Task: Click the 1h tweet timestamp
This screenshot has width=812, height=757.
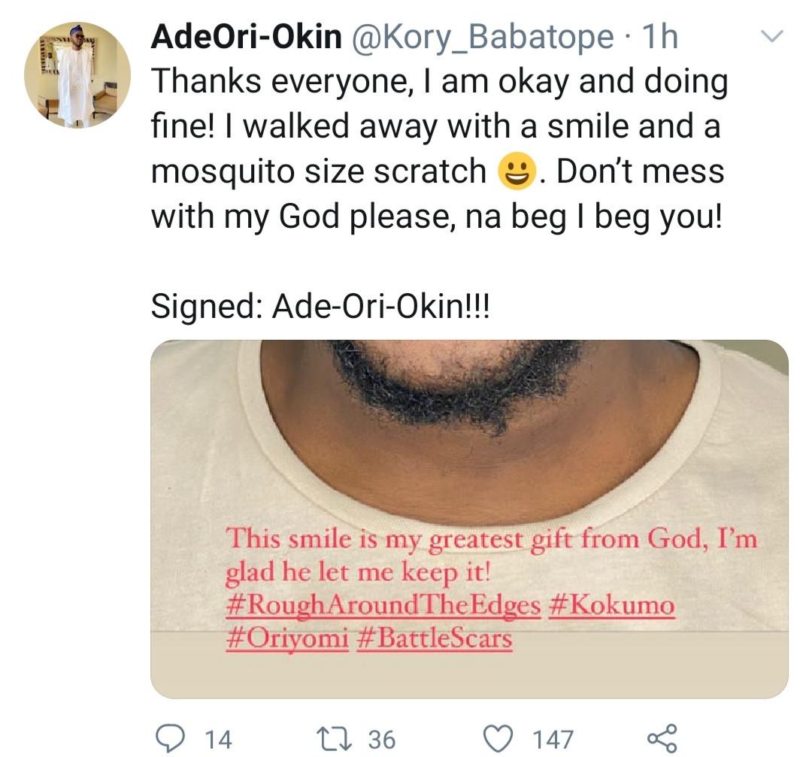Action: 658,37
